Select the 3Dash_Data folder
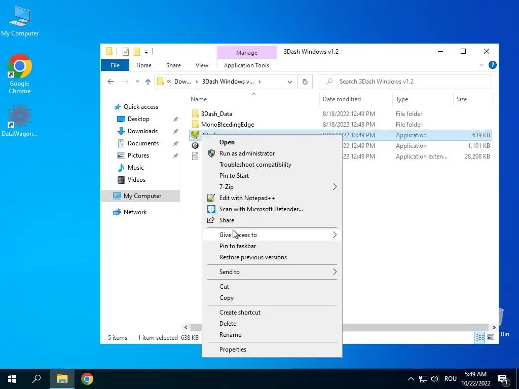The width and height of the screenshot is (519, 389). point(216,114)
